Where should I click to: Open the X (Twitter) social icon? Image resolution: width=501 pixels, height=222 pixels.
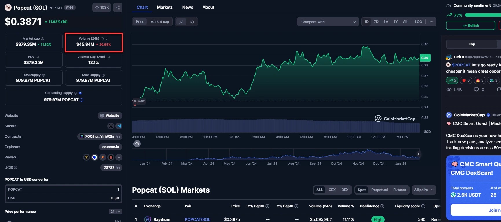[x=111, y=126]
